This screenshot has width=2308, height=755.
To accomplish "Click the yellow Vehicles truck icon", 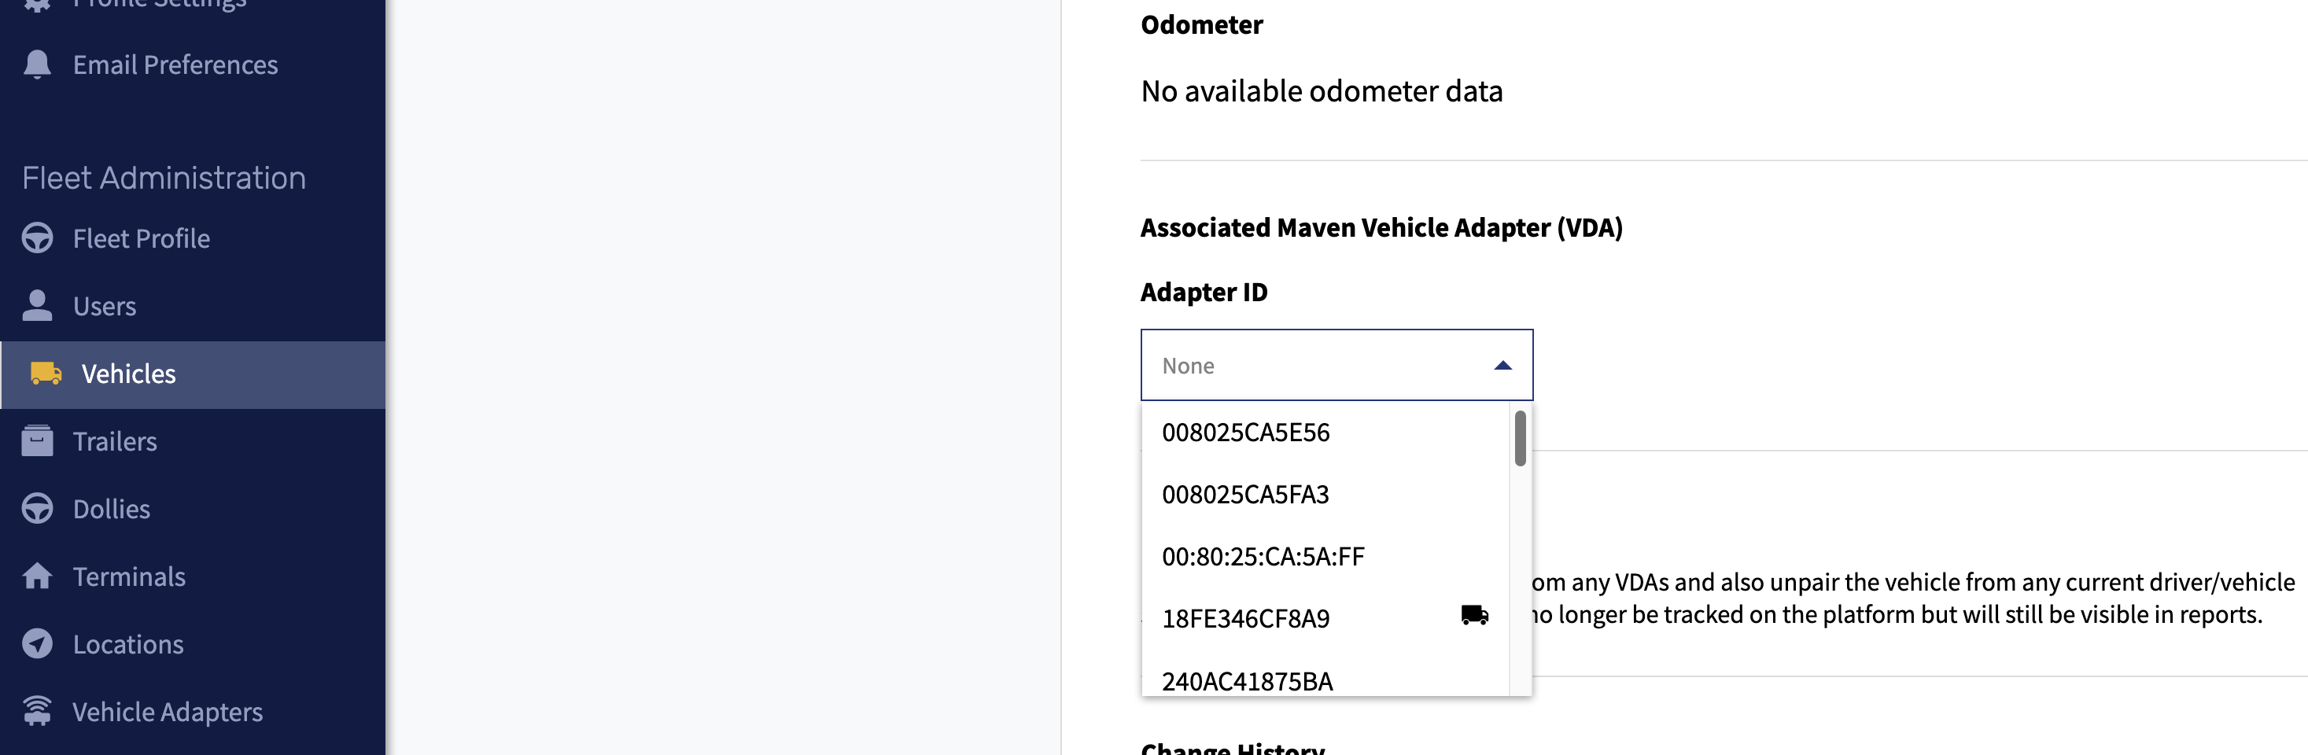I will pos(46,374).
